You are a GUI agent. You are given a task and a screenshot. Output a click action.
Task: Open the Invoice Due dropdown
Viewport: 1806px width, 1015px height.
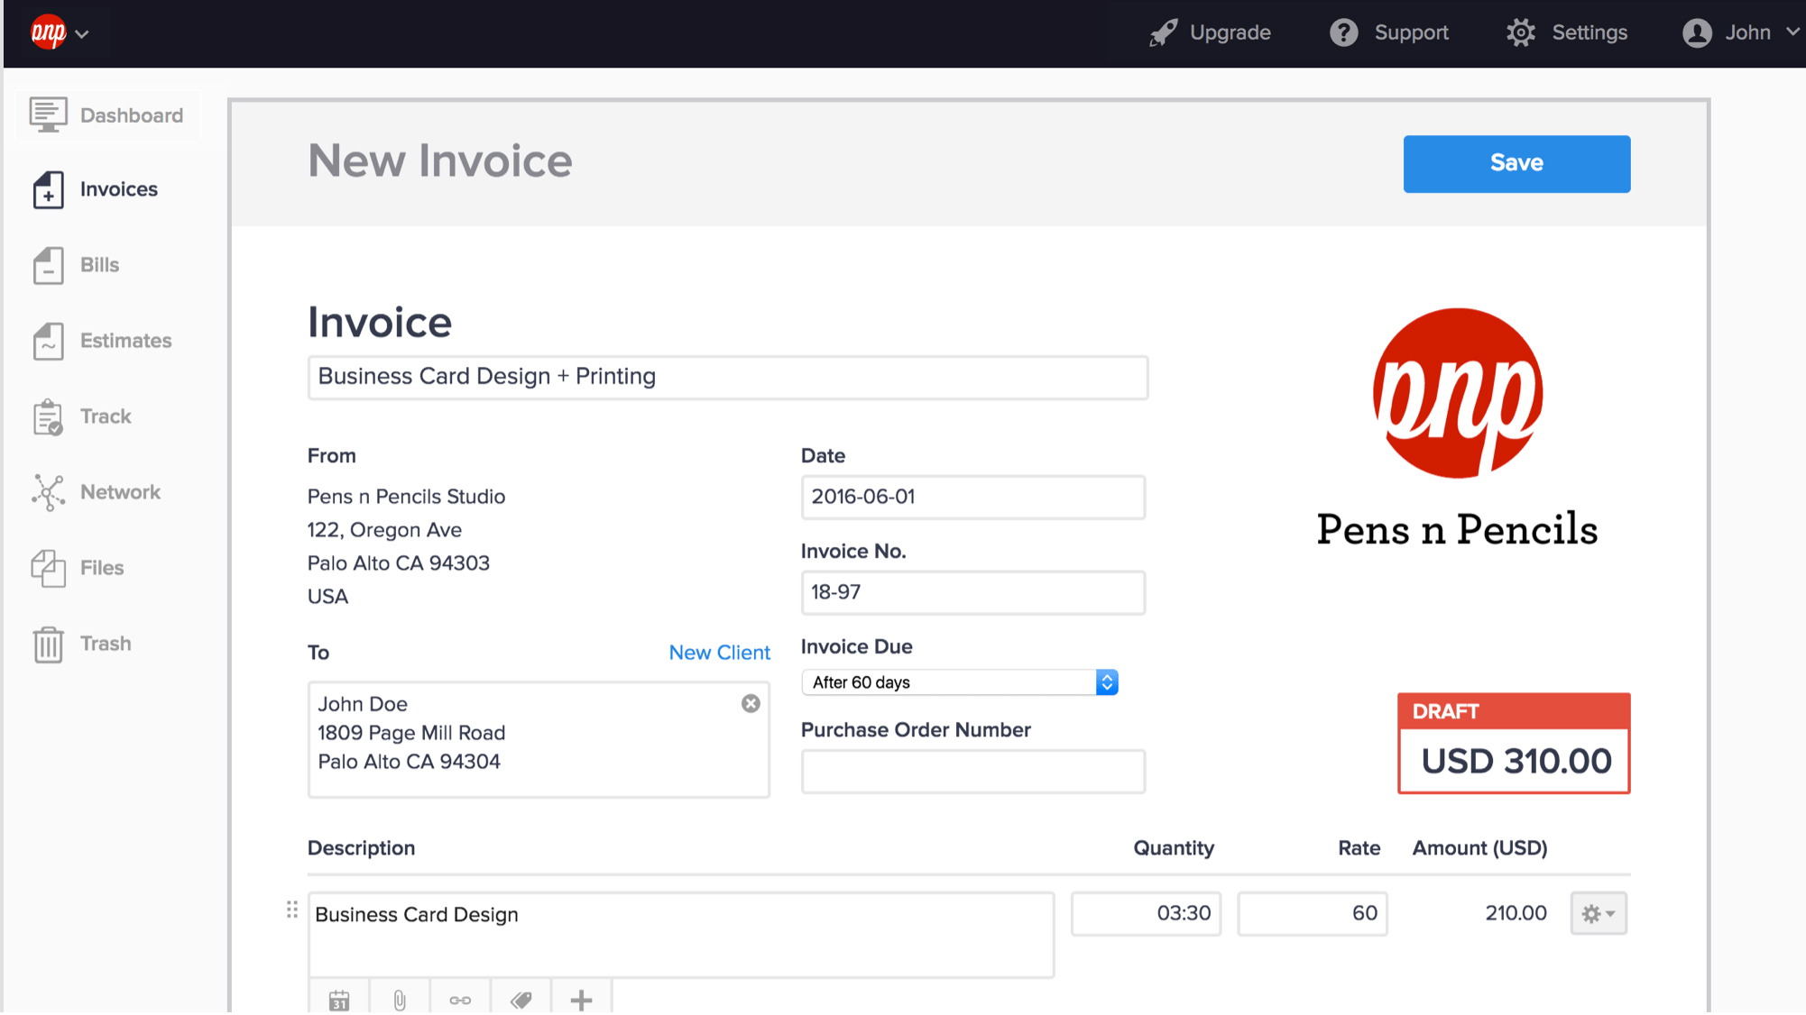(x=960, y=682)
